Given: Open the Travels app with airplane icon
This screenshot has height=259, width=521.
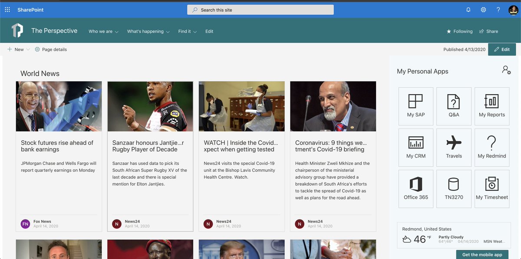Looking at the screenshot, I should tap(454, 148).
